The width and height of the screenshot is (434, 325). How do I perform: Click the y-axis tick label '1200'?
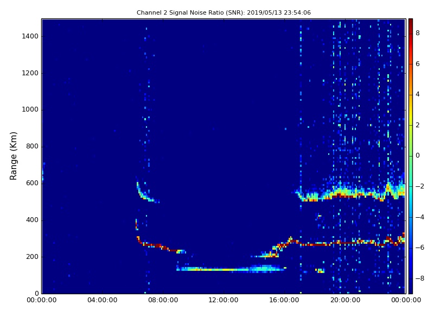point(30,73)
